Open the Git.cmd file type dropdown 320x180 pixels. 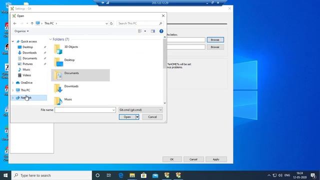[x=140, y=110]
